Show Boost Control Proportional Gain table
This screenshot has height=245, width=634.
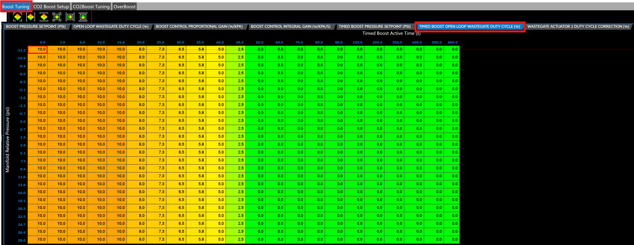pos(199,27)
